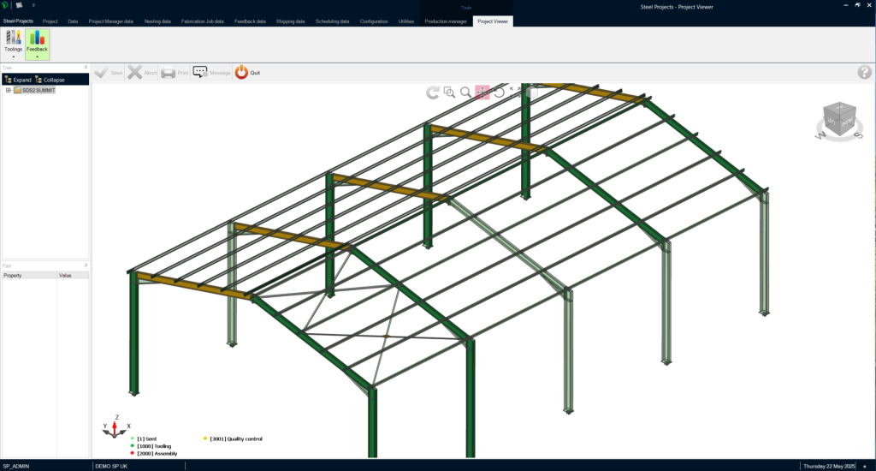Switch to the Production manager tab
The height and width of the screenshot is (471, 876).
[447, 21]
